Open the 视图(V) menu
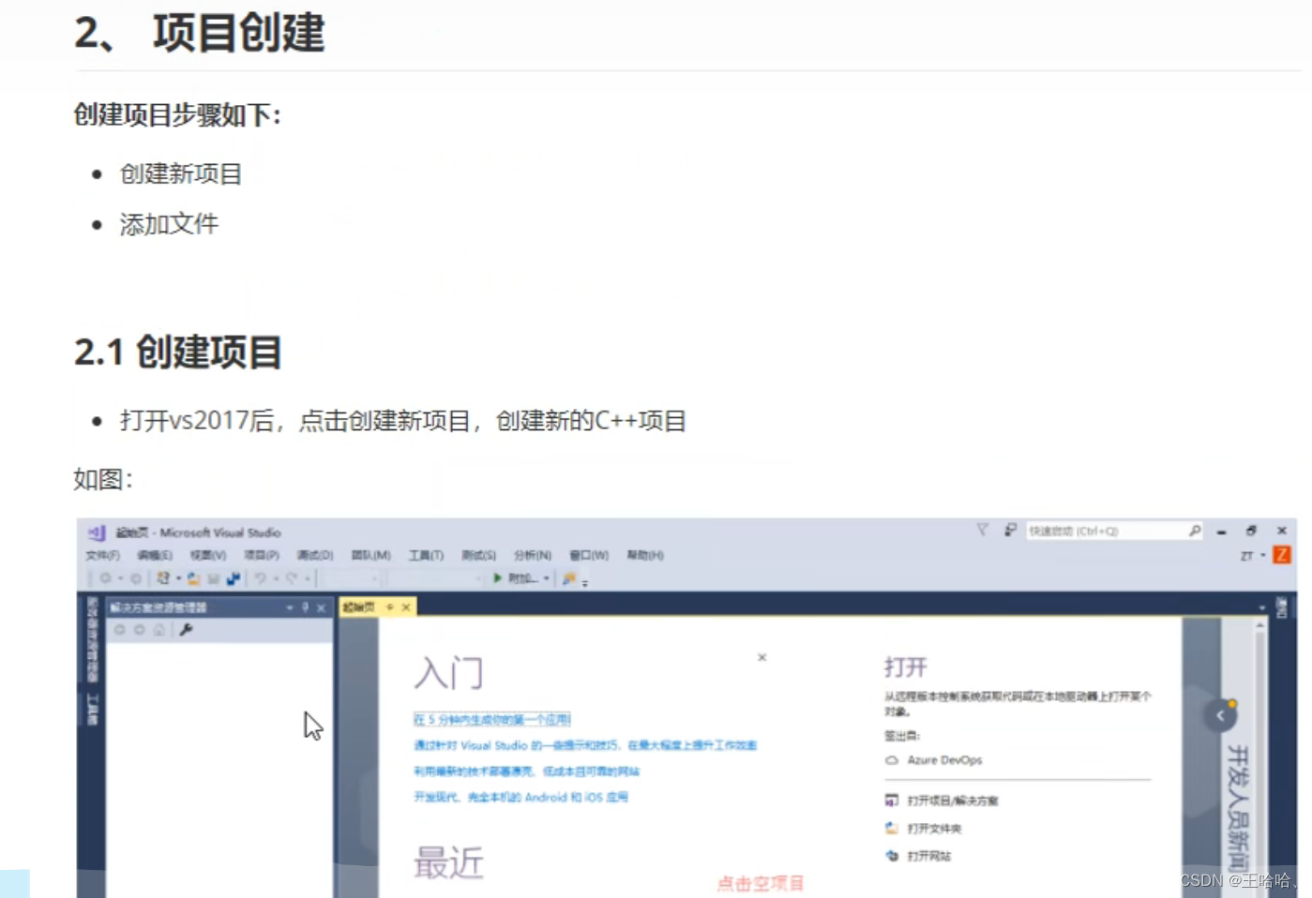The width and height of the screenshot is (1312, 898). (x=208, y=556)
